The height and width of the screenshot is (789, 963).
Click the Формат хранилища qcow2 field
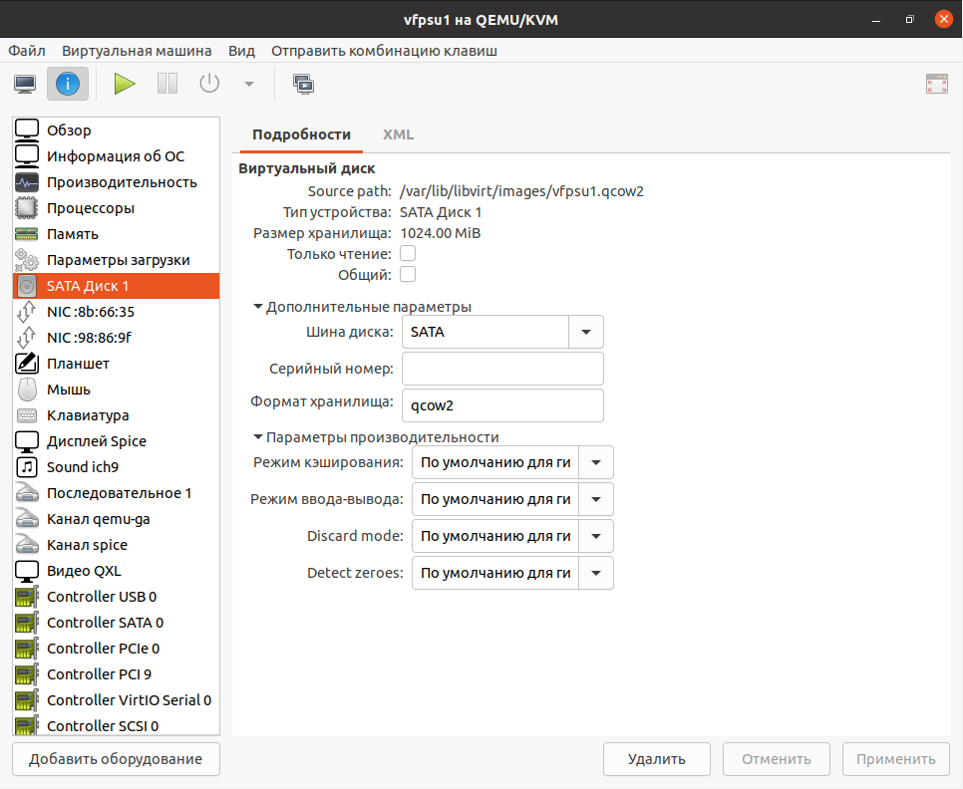[502, 405]
